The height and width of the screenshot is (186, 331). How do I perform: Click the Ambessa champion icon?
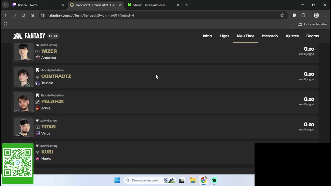[x=38, y=58]
